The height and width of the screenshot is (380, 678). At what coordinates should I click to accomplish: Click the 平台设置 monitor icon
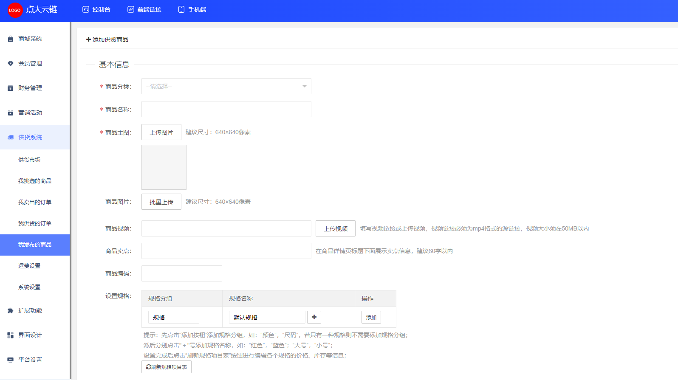(11, 360)
